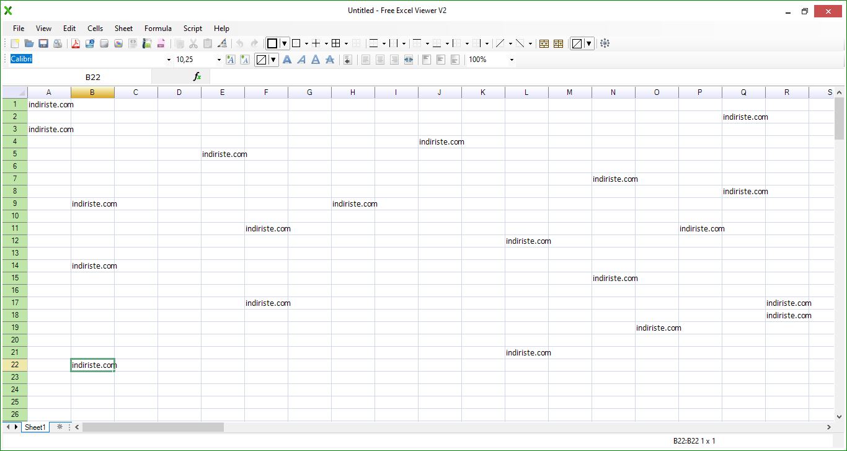Screen dimensions: 847x451
Task: Open the zoom percentage dropdown
Action: (x=512, y=60)
